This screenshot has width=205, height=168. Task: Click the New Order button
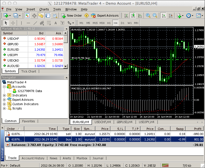(72, 16)
